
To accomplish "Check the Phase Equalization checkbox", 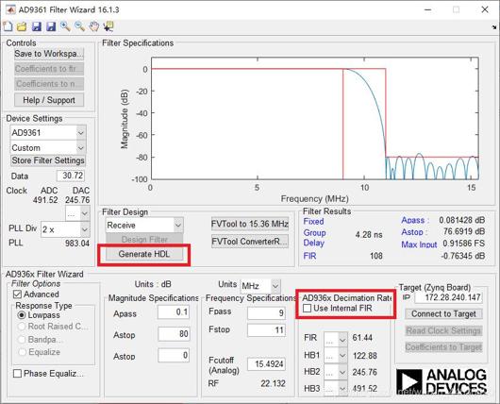I will tap(17, 374).
